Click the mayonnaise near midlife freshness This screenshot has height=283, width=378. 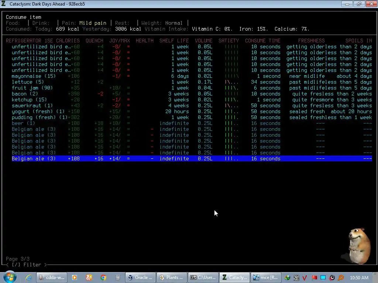tap(307, 76)
